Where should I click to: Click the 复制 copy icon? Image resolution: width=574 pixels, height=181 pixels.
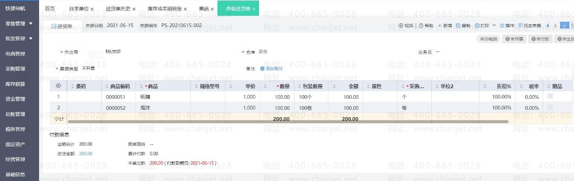458,26
